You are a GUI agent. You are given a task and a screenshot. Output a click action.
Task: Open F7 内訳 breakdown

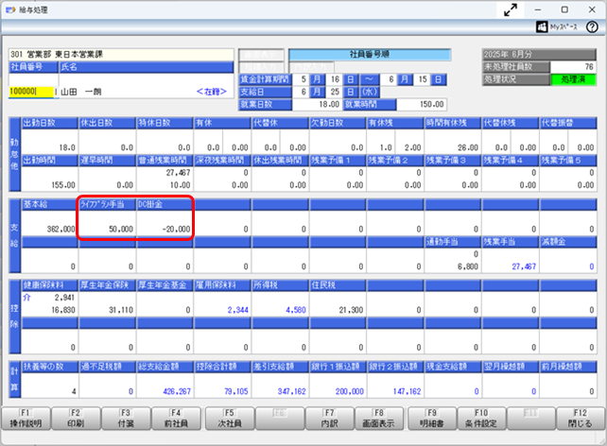329,419
